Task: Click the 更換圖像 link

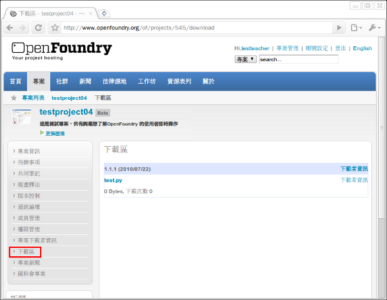Action: tap(55, 133)
